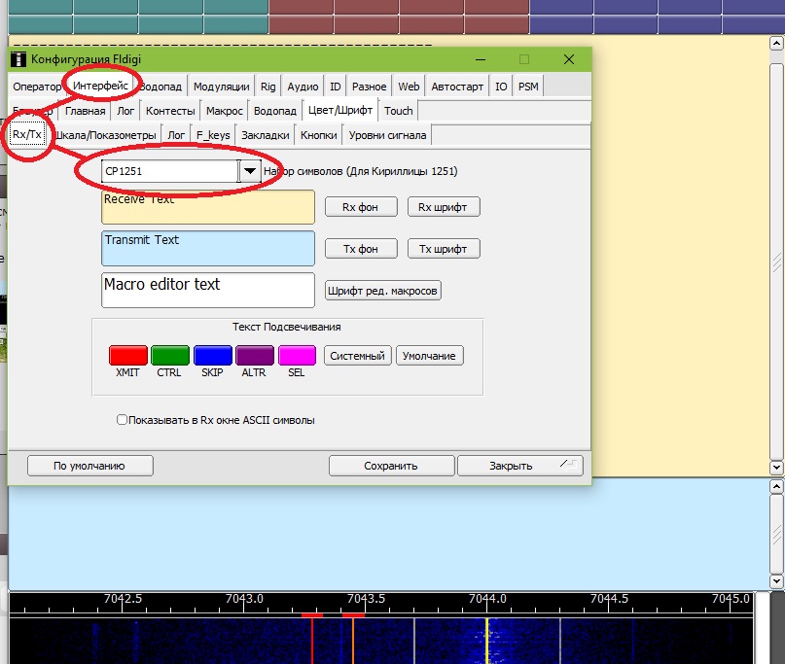Reset settings with По умолчанию button

click(89, 466)
